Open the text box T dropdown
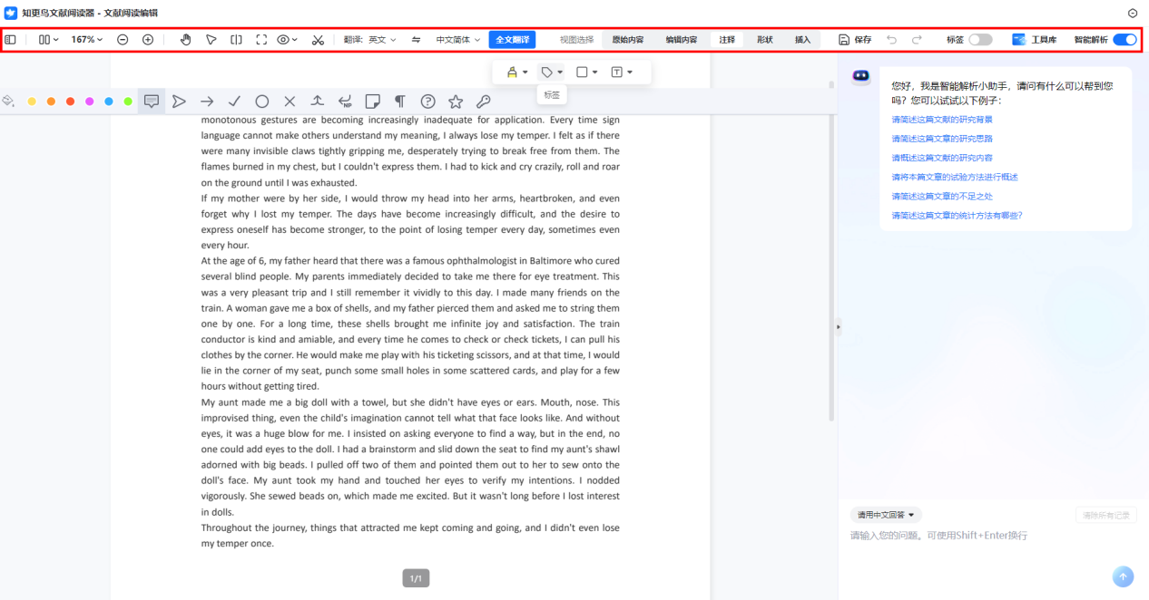1149x600 pixels. click(x=622, y=72)
